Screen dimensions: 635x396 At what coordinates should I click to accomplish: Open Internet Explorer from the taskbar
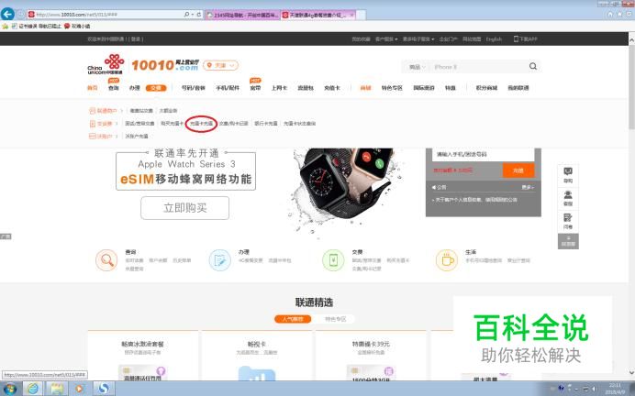[x=33, y=389]
